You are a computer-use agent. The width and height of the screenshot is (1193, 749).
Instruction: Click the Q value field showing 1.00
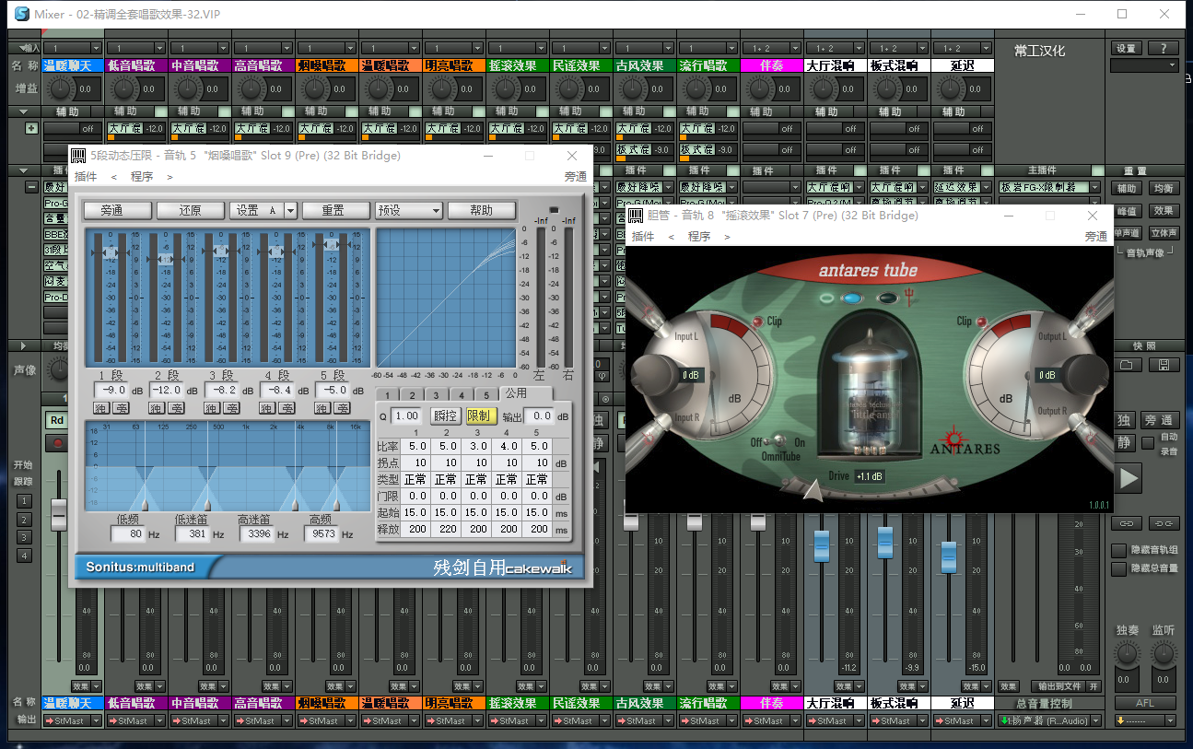point(407,416)
